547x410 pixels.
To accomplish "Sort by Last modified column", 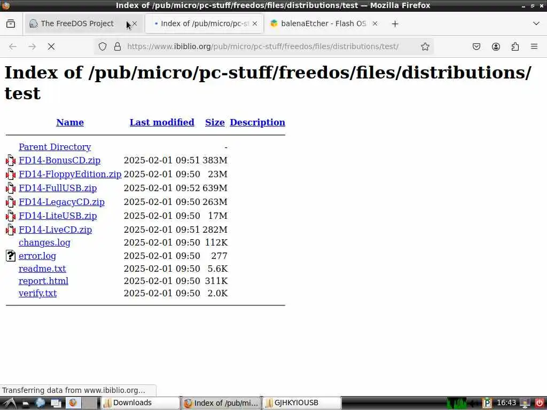I will point(162,122).
